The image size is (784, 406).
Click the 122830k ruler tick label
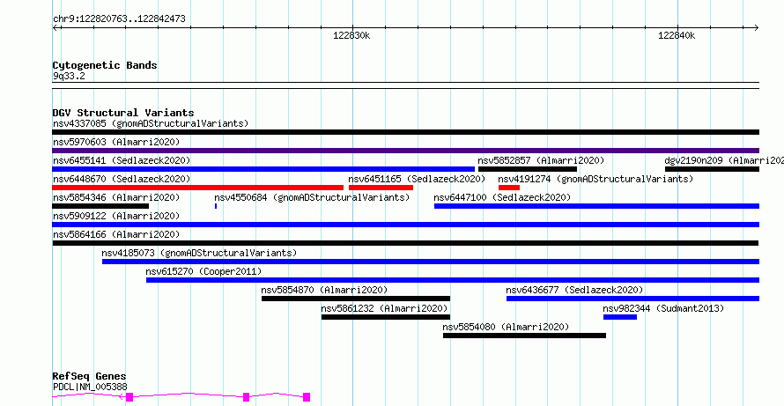[x=352, y=36]
